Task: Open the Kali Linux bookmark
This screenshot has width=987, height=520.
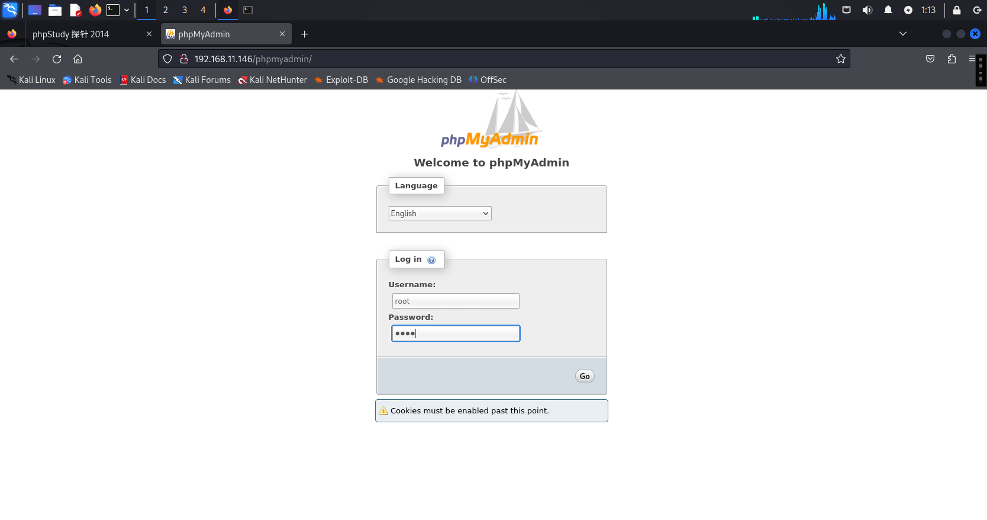Action: click(x=31, y=80)
